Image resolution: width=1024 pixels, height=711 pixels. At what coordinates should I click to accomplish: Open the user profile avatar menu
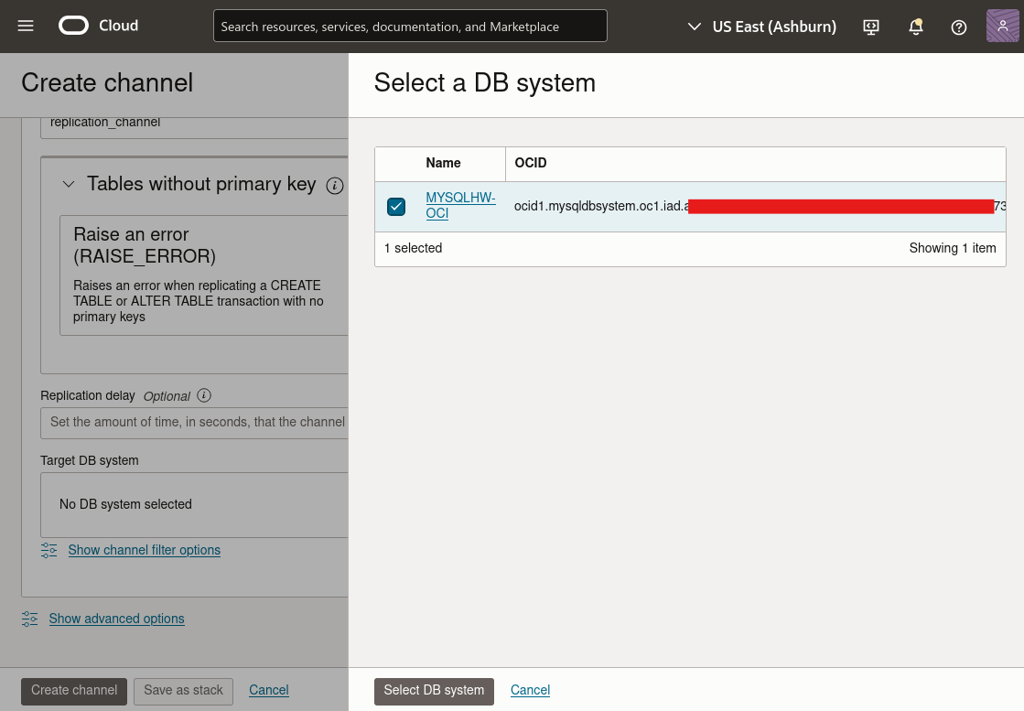point(1002,26)
